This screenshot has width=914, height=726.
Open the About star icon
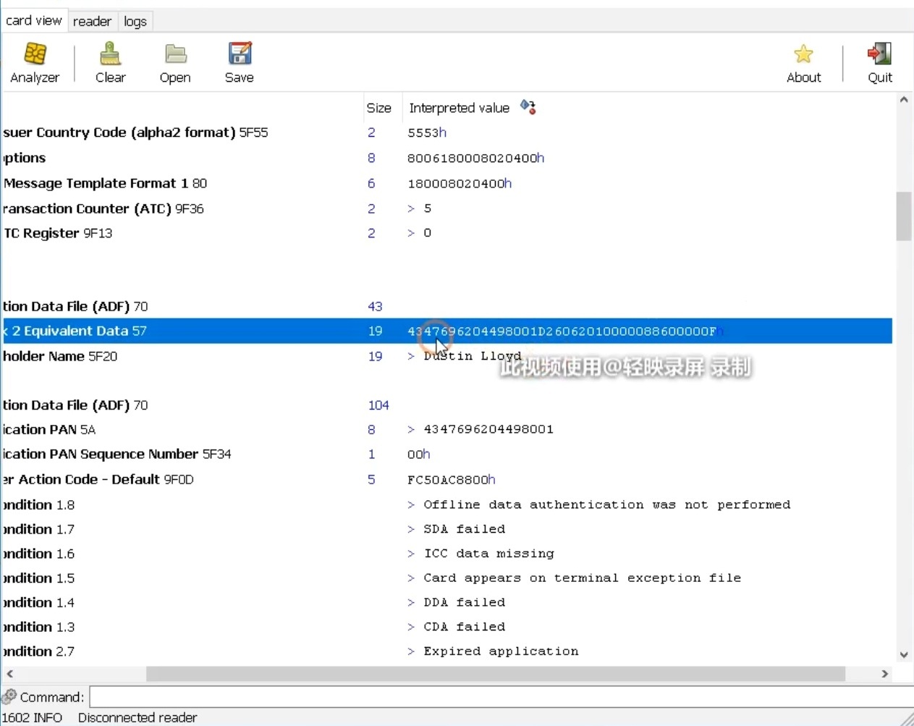pyautogui.click(x=803, y=62)
